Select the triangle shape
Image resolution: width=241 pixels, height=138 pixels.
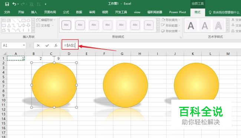point(9,25)
